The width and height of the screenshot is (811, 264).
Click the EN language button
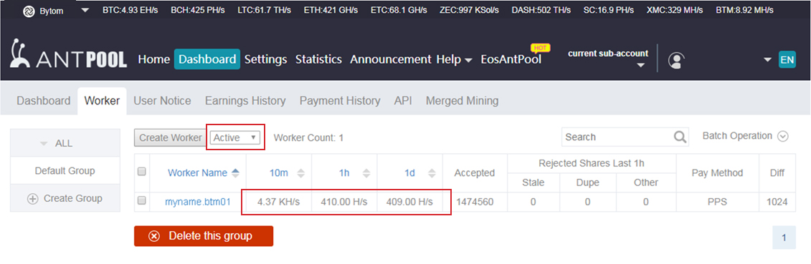pyautogui.click(x=787, y=60)
